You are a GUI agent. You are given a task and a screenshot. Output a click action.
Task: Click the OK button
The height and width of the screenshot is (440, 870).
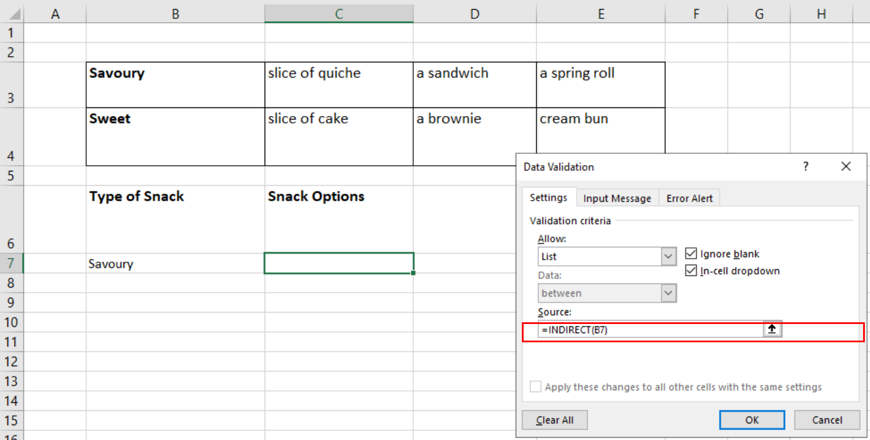(752, 420)
